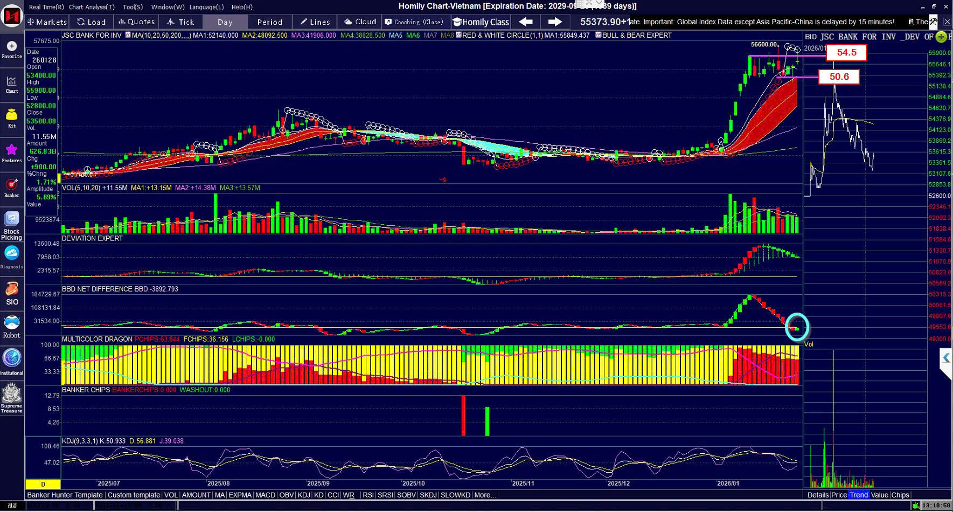Open the Chart Analysis menu
Screen dimensions: 953x512
[92, 7]
